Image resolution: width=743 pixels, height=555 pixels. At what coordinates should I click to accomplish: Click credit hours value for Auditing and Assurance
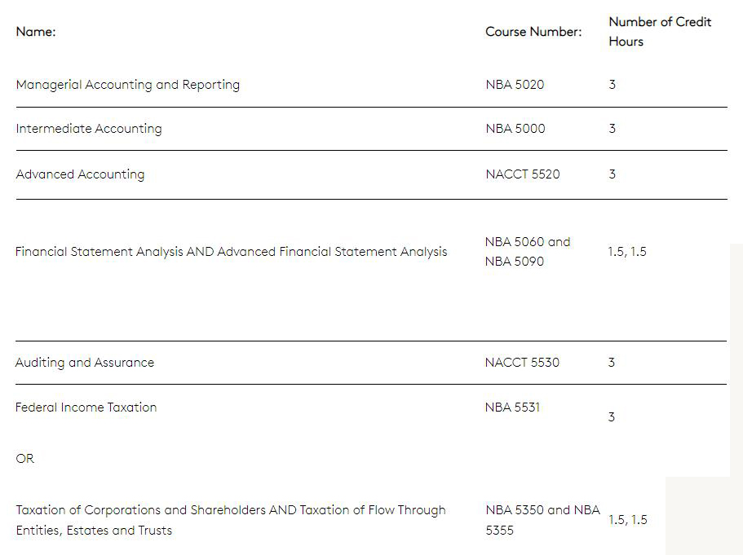point(612,363)
